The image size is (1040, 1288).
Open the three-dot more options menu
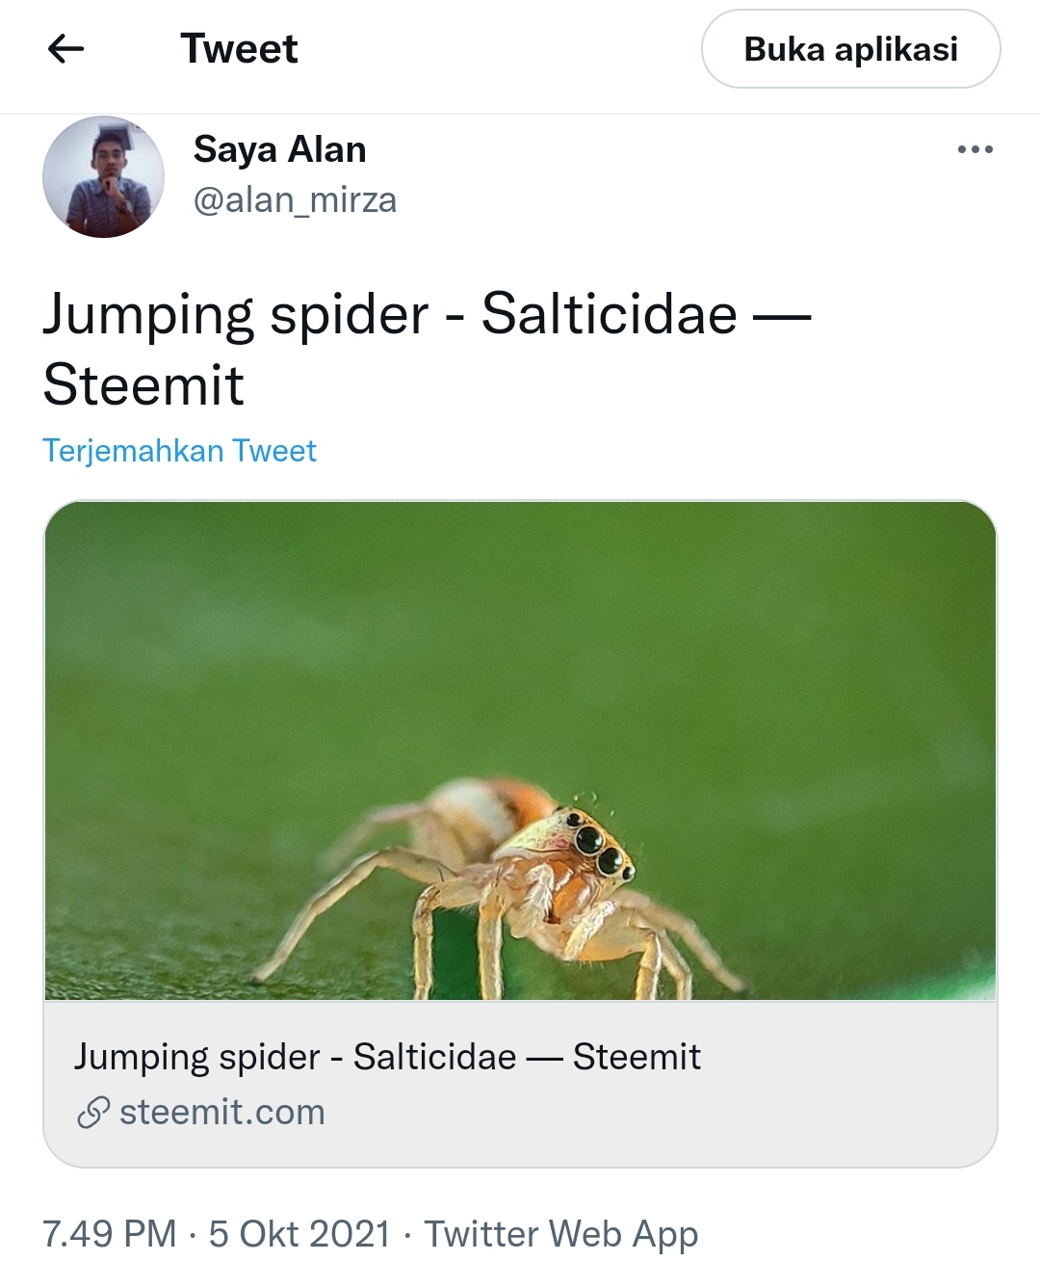[x=975, y=150]
